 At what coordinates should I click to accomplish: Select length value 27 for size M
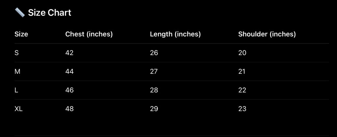coord(154,71)
